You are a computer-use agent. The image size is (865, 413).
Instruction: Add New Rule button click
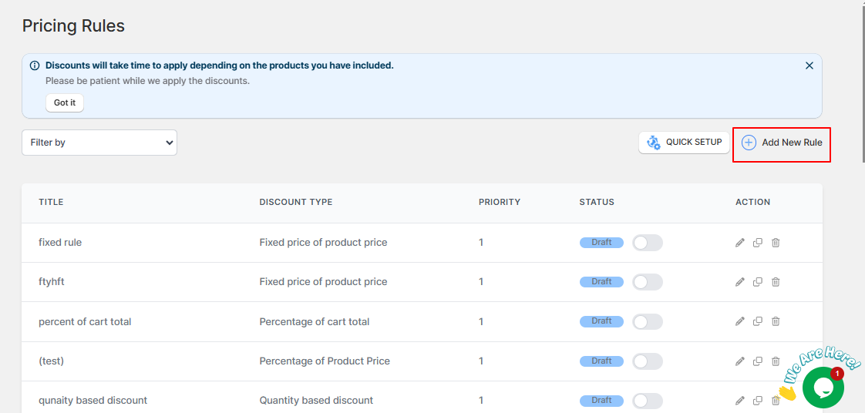pos(781,143)
